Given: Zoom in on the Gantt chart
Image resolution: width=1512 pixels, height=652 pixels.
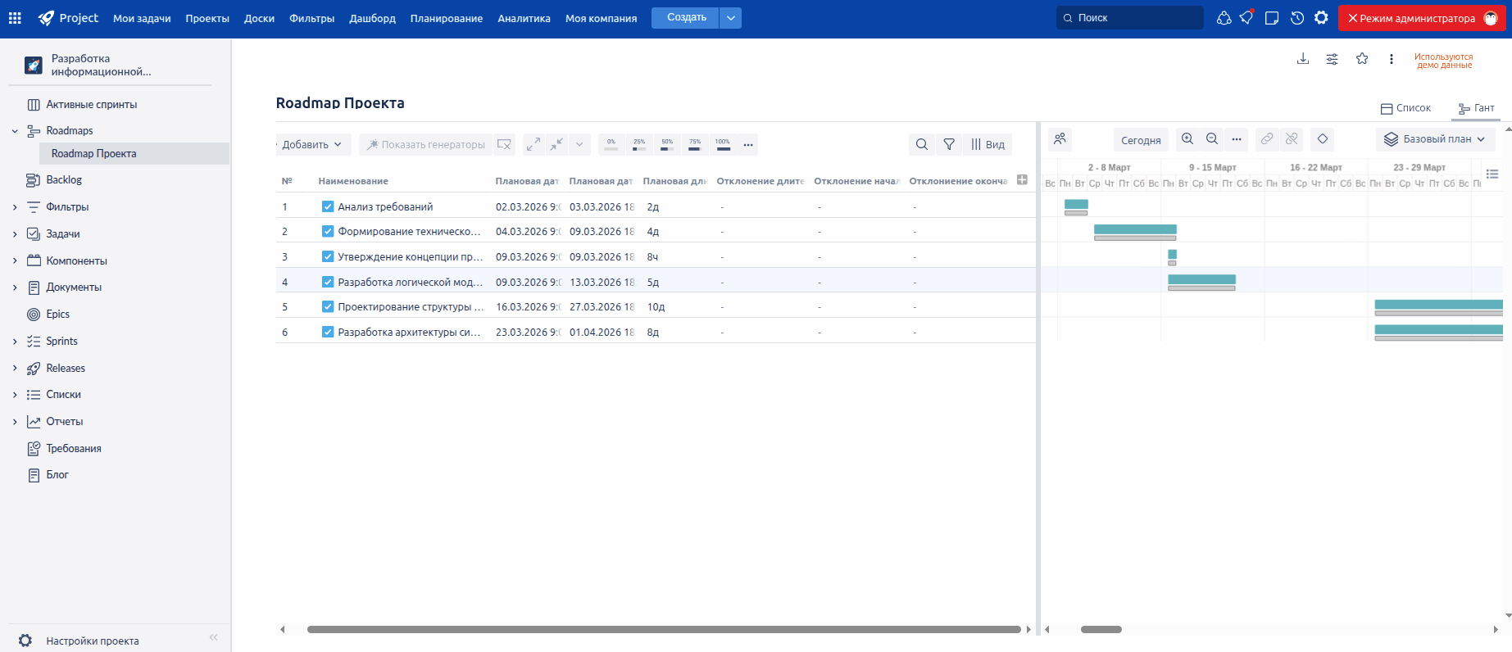Looking at the screenshot, I should pyautogui.click(x=1187, y=139).
